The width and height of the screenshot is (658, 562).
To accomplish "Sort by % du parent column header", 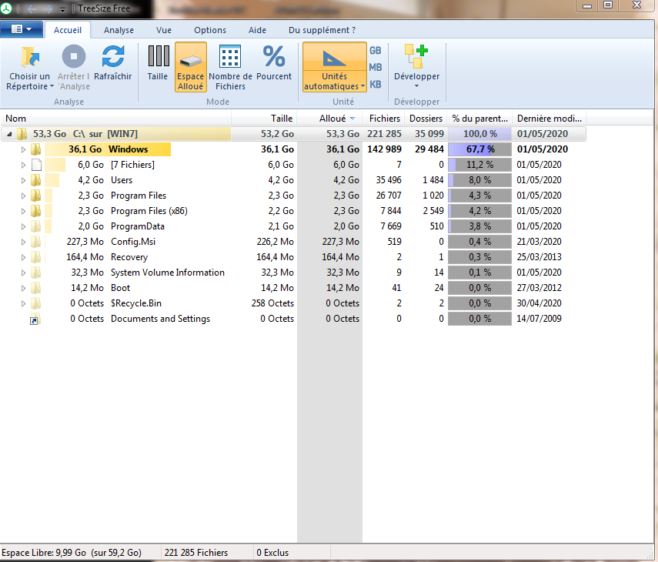I will coord(479,119).
